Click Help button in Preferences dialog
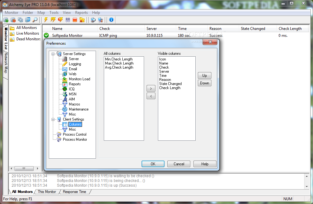313x204 pixels. click(x=205, y=164)
